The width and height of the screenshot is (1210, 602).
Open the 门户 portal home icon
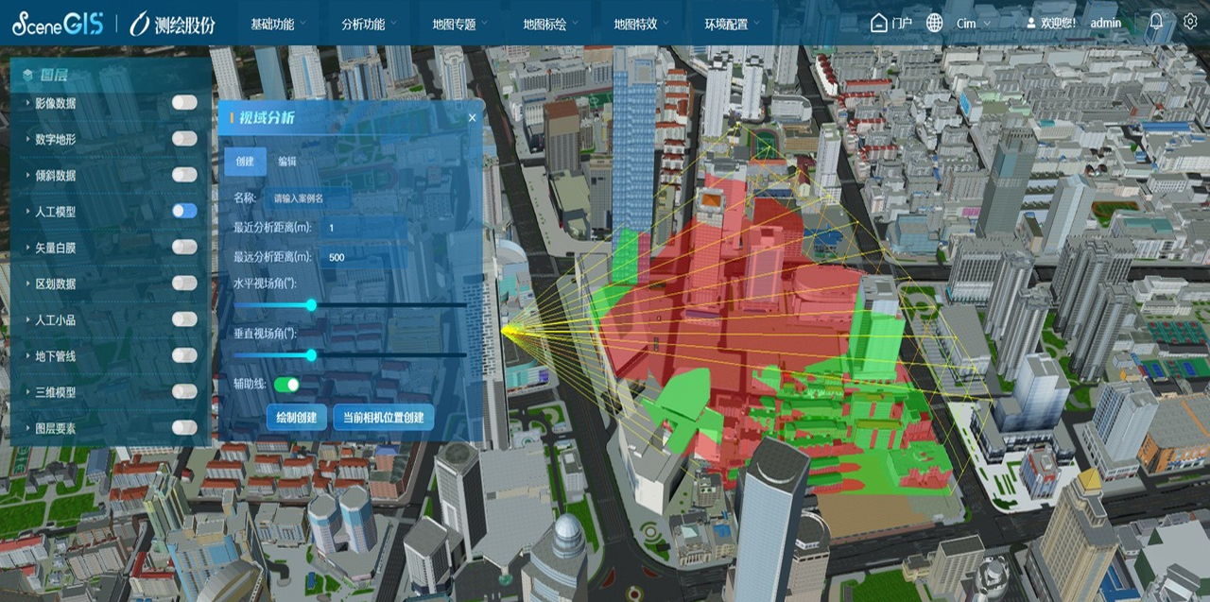tap(879, 24)
